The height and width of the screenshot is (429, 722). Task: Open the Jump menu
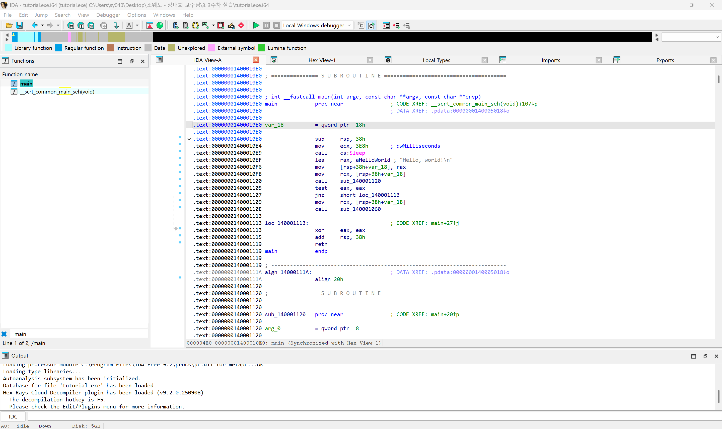click(x=41, y=15)
